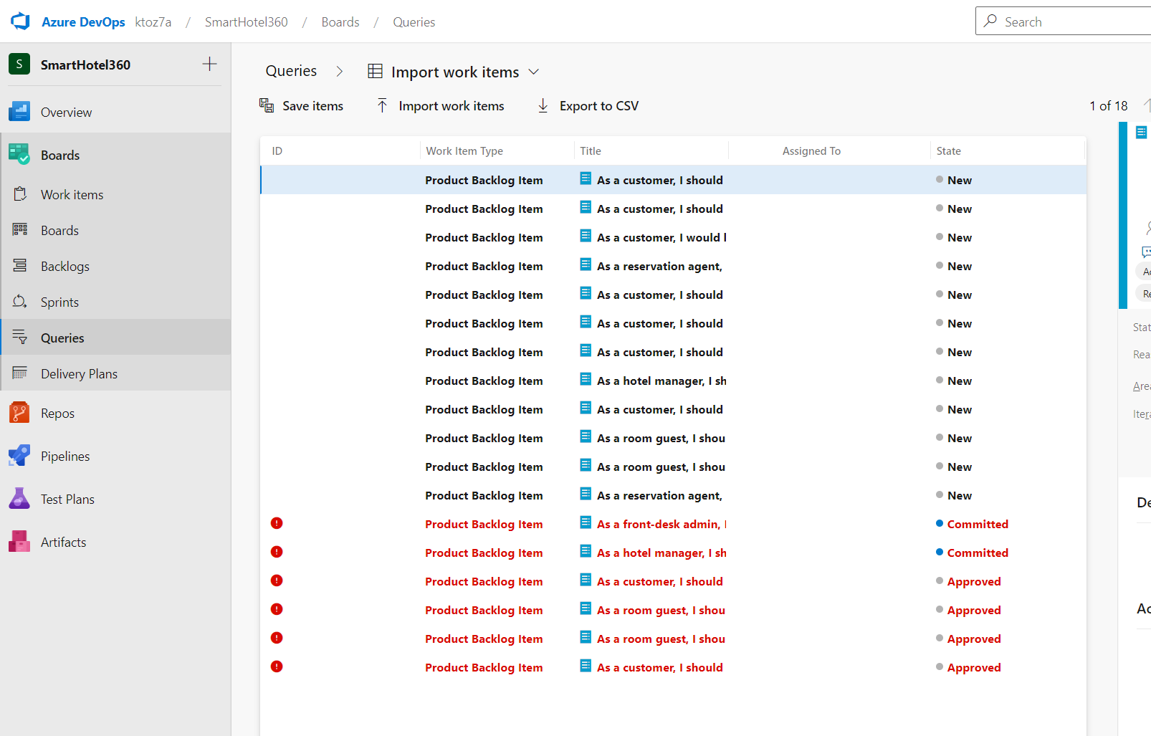Open Delivery Plans from the sidebar
1151x736 pixels.
(79, 373)
